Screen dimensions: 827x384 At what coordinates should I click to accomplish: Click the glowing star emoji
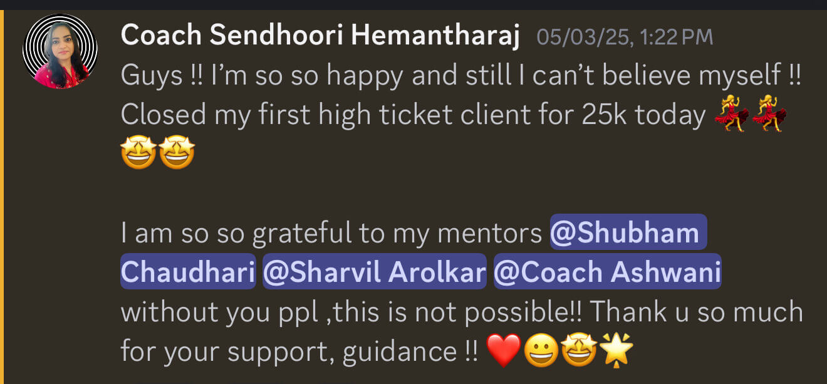617,351
